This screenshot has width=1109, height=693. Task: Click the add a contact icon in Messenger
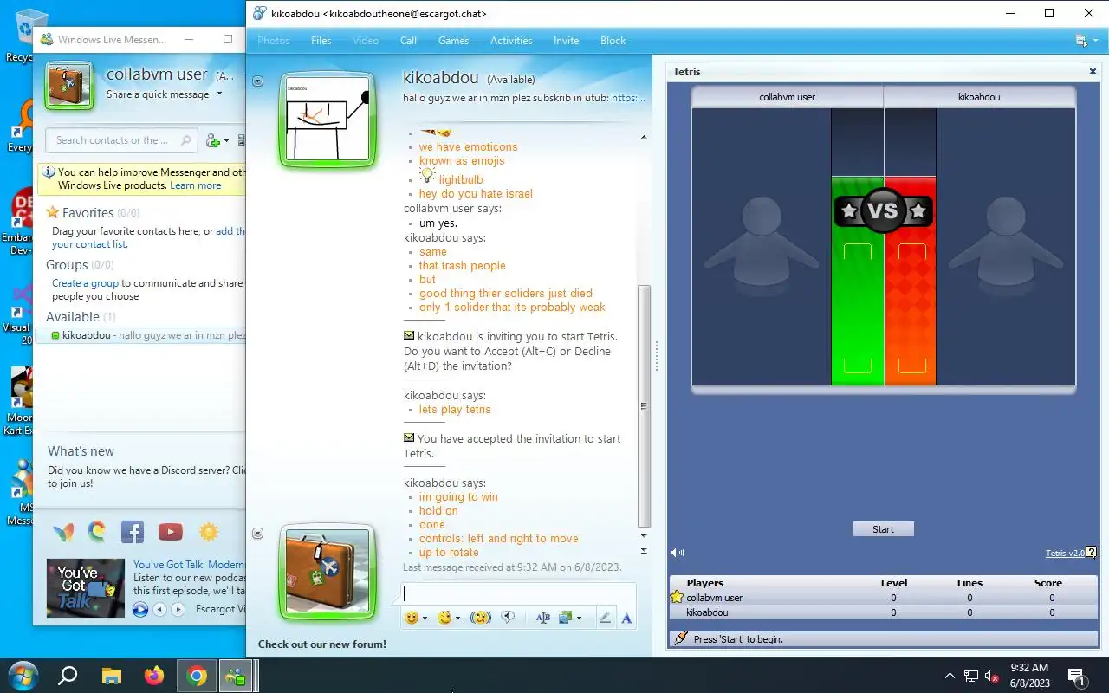point(212,140)
